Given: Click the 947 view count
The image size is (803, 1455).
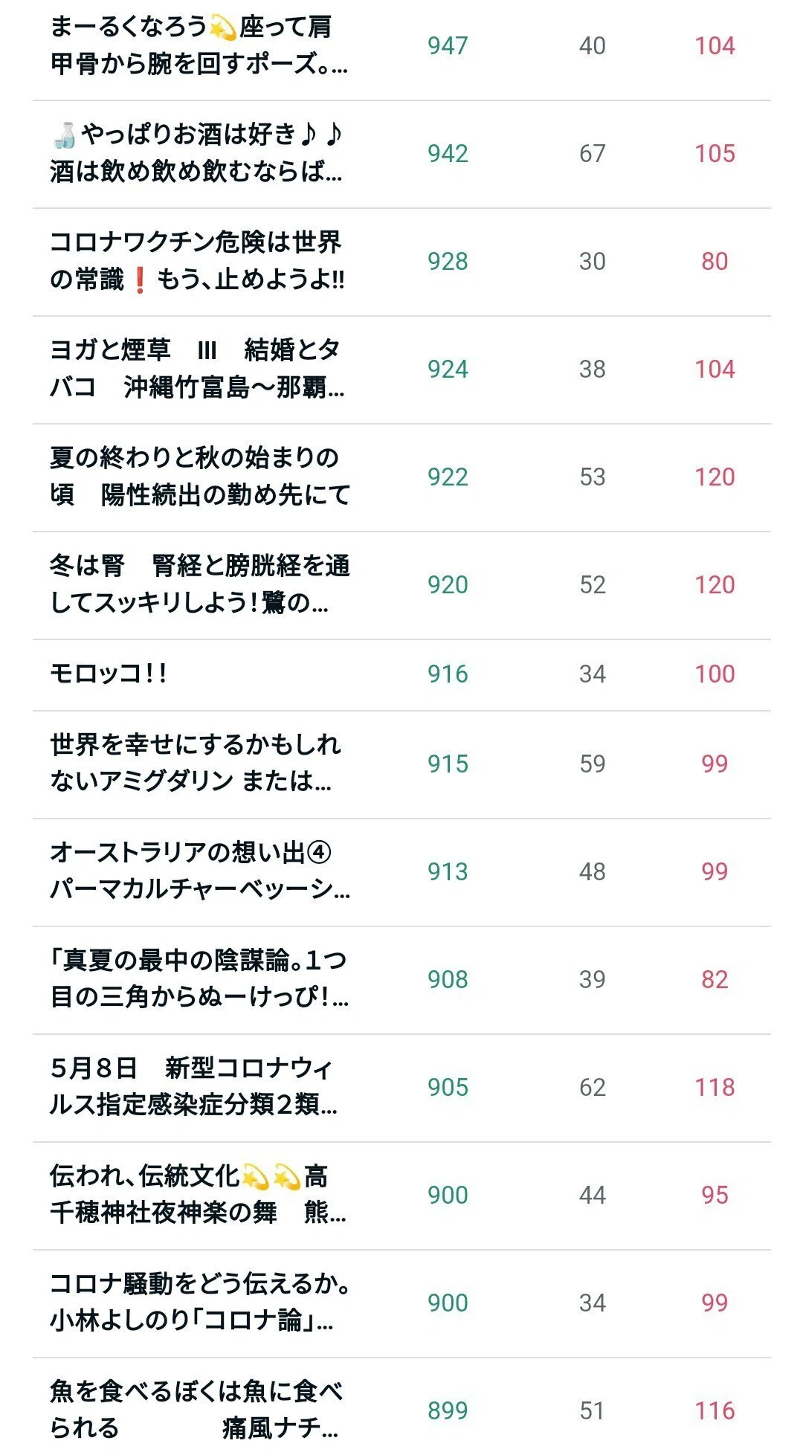Looking at the screenshot, I should tap(448, 45).
